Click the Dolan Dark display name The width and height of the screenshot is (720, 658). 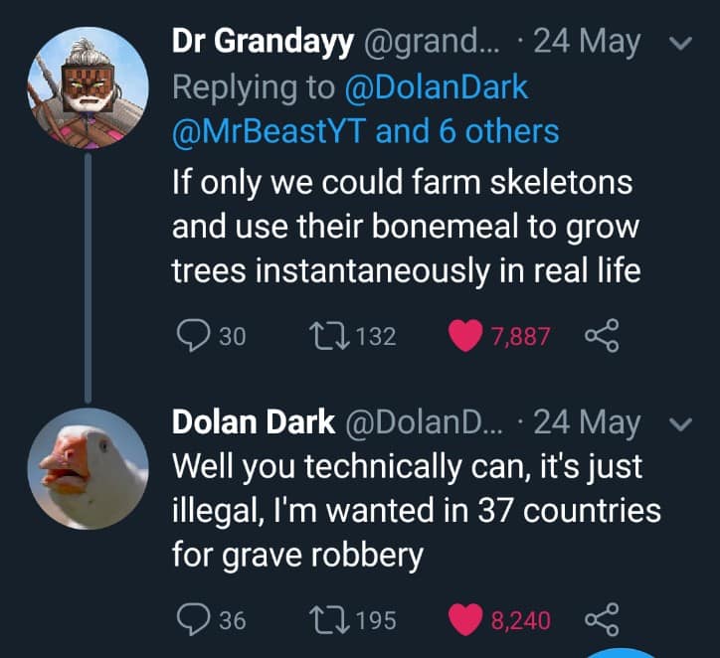[x=254, y=422]
